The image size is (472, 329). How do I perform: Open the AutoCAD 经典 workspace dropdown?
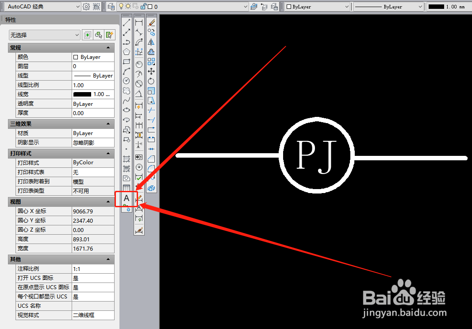click(x=43, y=6)
